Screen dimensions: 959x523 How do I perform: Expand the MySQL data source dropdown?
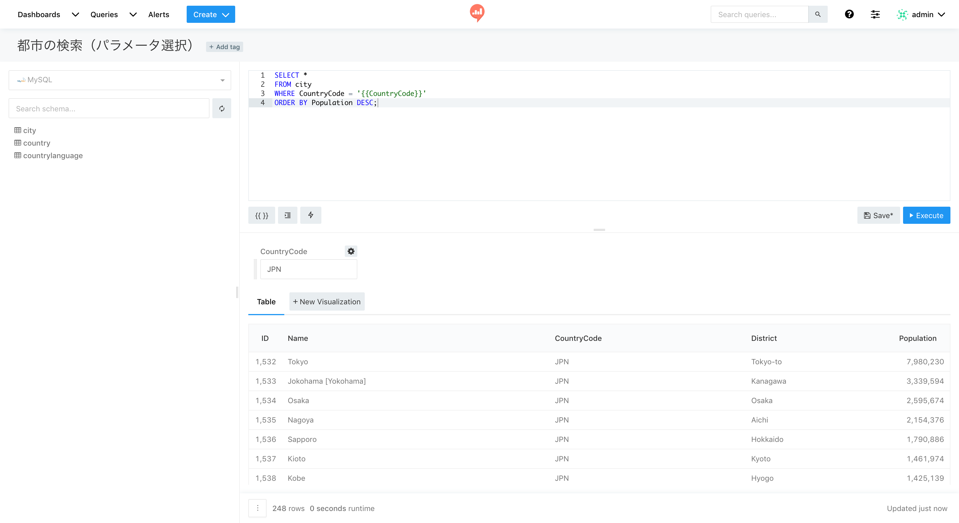pos(120,80)
